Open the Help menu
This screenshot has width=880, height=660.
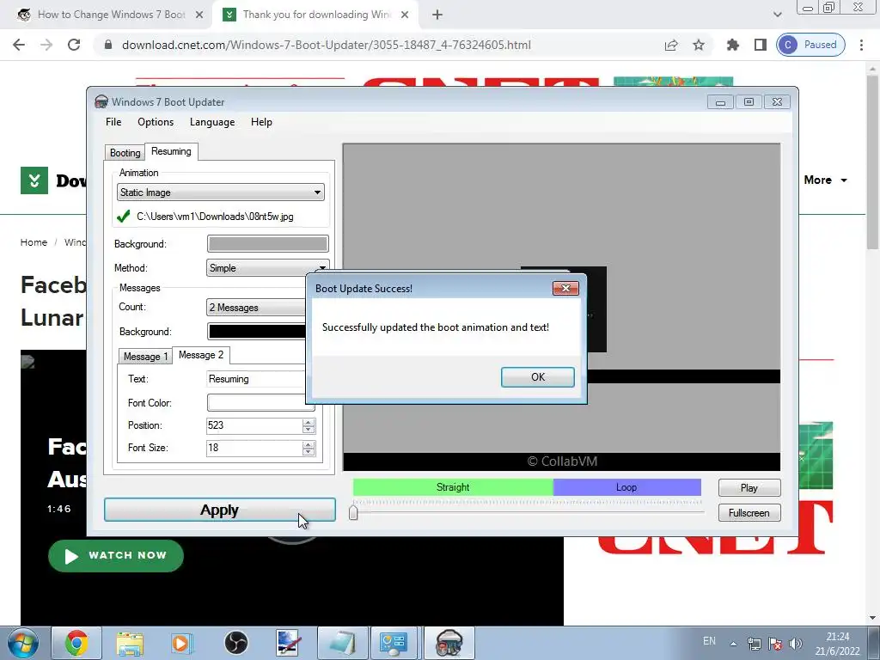point(261,122)
